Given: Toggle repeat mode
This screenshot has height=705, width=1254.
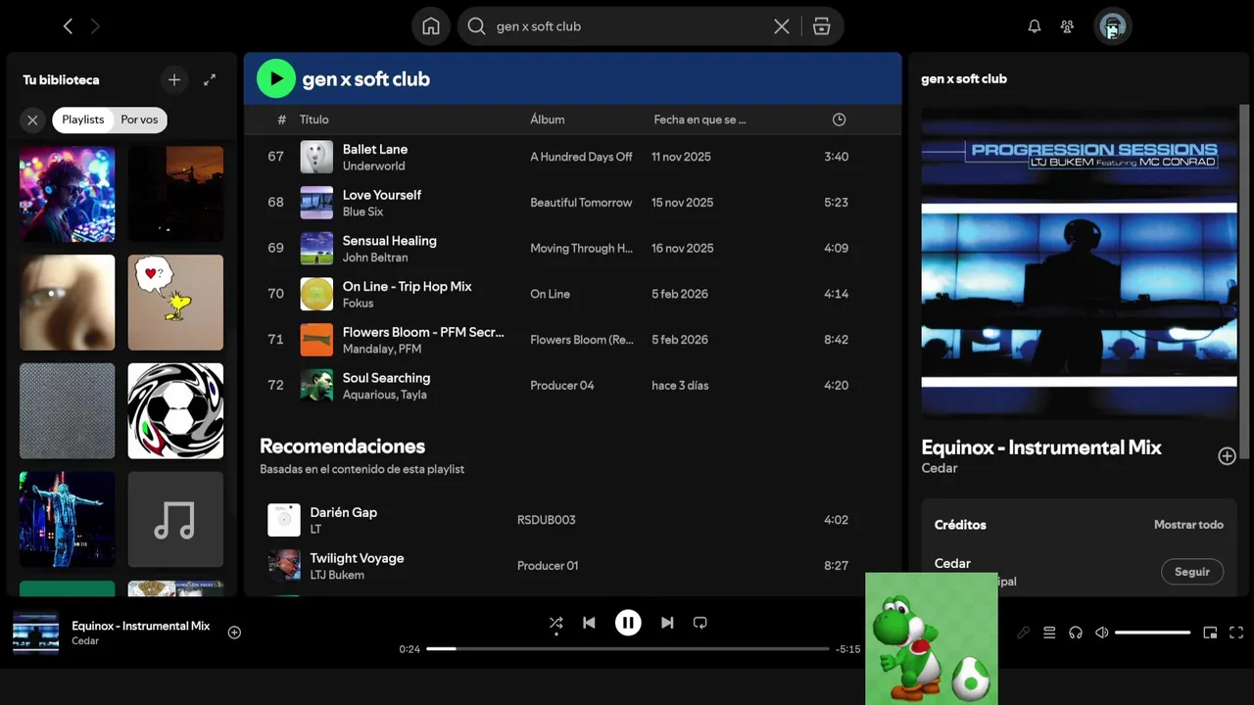Looking at the screenshot, I should click(x=699, y=623).
